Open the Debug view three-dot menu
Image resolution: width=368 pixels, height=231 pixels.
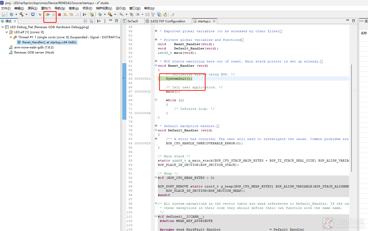105,21
